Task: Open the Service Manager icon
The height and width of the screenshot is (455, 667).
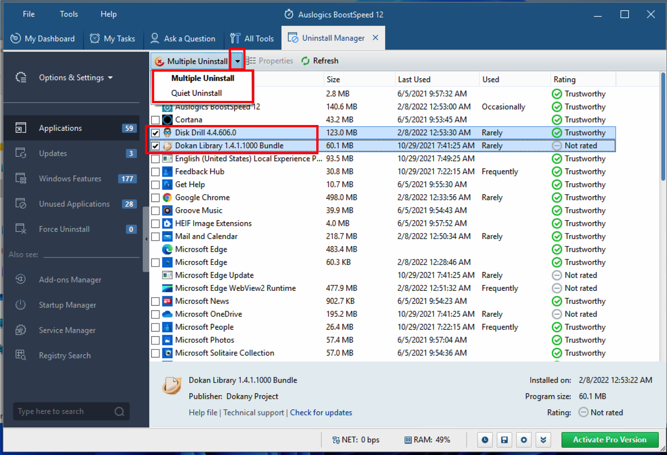Action: click(21, 330)
